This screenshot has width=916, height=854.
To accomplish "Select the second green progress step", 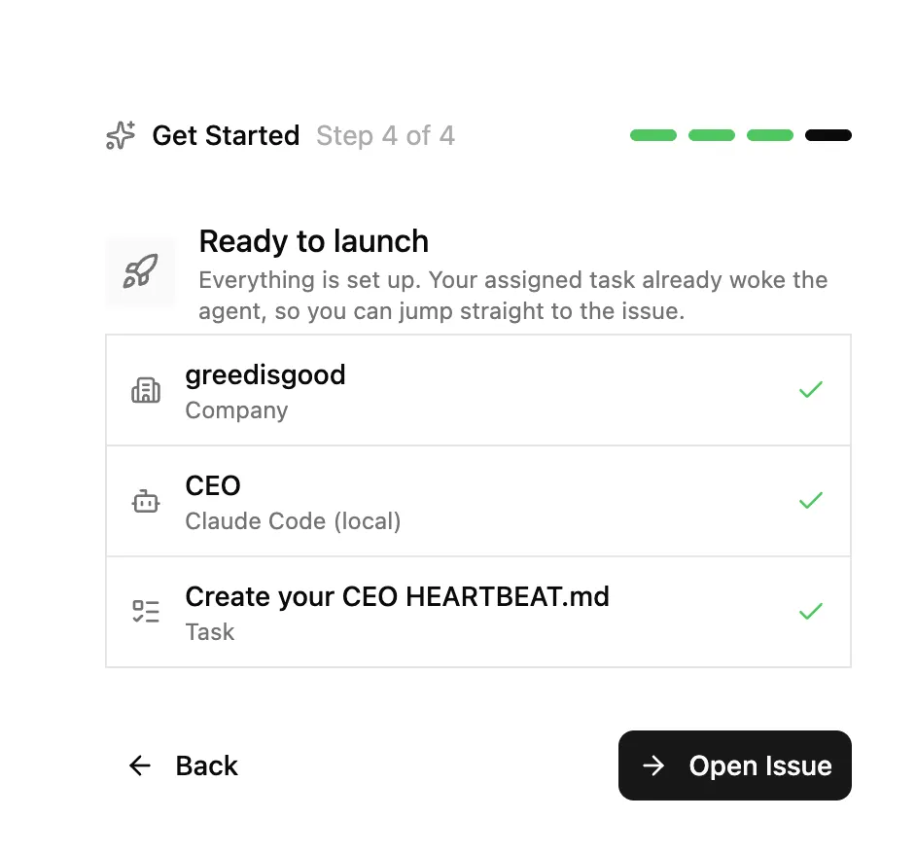I will pos(712,135).
